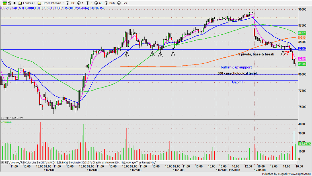Click the blue 83962 price label
Viewport: 312px width, 176px height.
[302, 49]
